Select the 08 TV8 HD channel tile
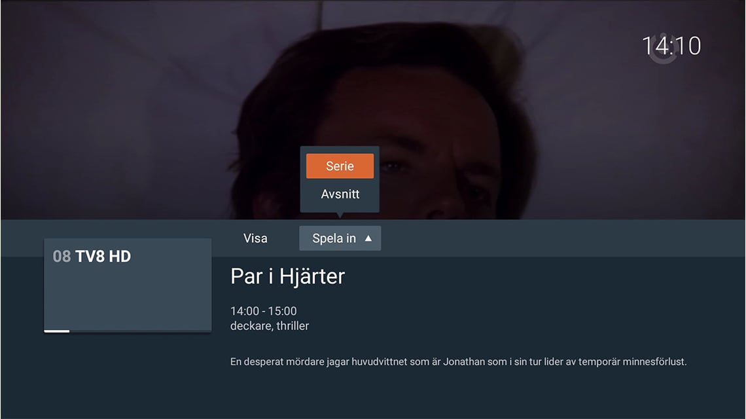Screen dimensions: 746x419 click(128, 285)
